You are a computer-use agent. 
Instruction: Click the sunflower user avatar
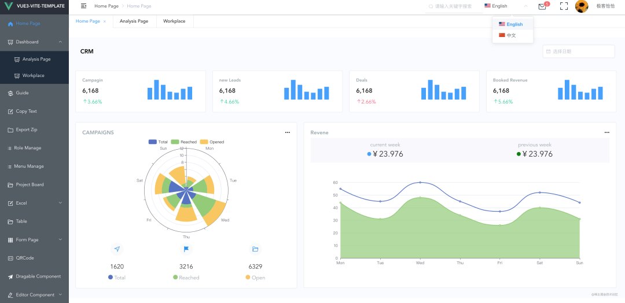582,6
